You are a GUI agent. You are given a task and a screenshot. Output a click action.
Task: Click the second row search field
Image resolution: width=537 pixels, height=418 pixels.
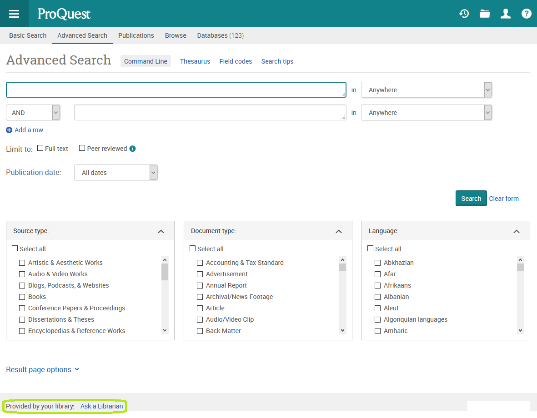[x=210, y=113]
